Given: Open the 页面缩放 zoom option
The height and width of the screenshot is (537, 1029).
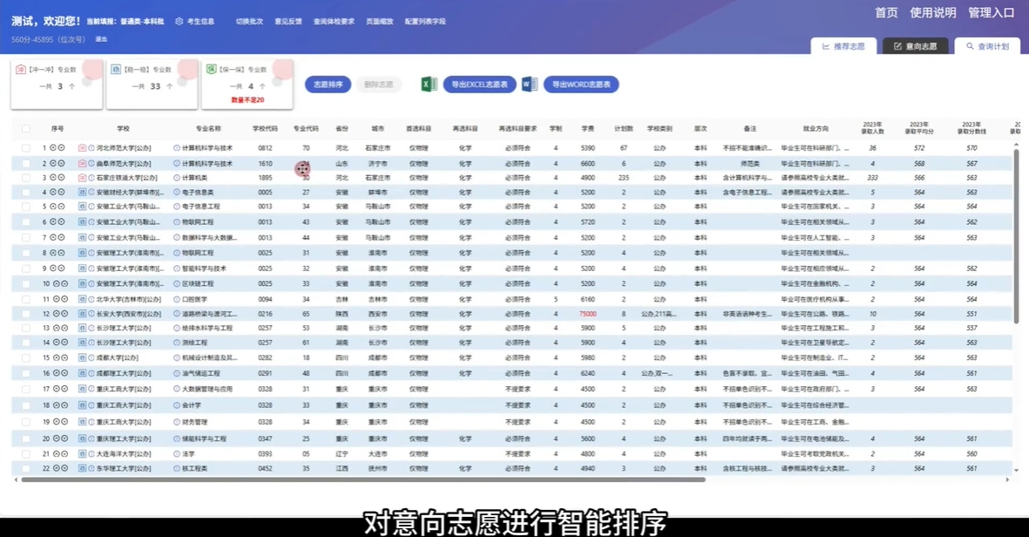Looking at the screenshot, I should (379, 22).
